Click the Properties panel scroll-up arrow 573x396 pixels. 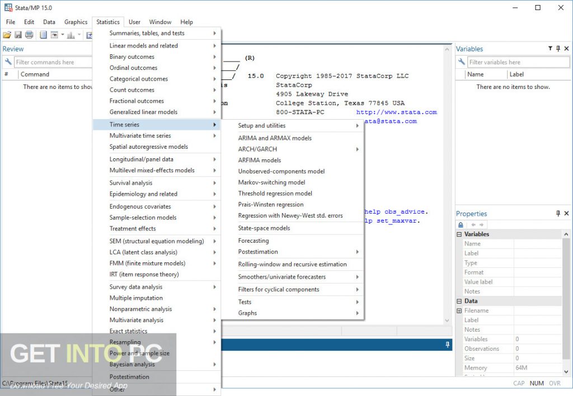tap(566, 234)
